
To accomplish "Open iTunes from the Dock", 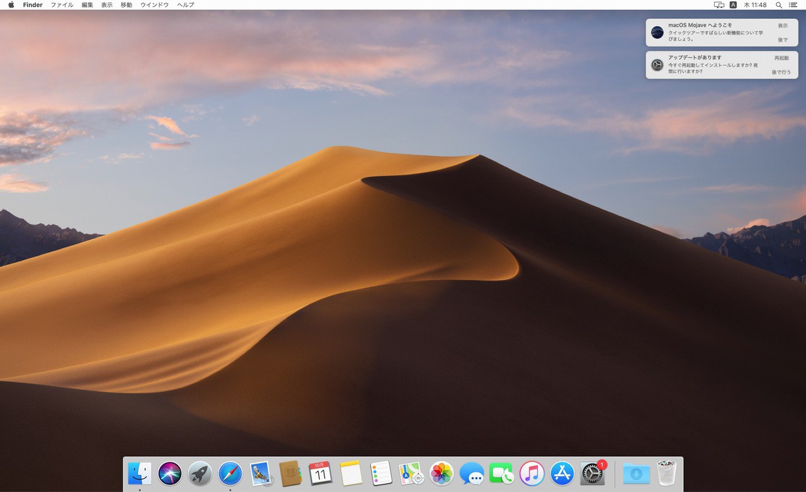I will (532, 473).
